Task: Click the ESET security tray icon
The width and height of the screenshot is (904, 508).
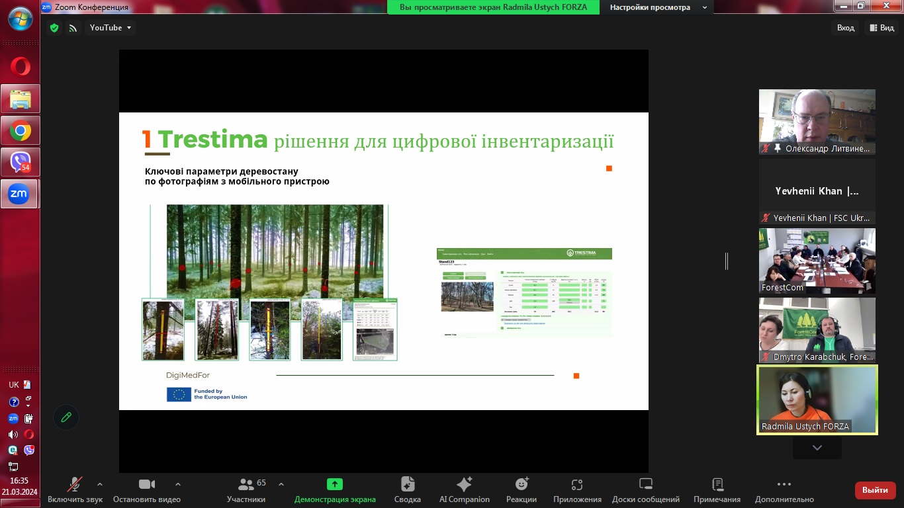Action: click(13, 450)
